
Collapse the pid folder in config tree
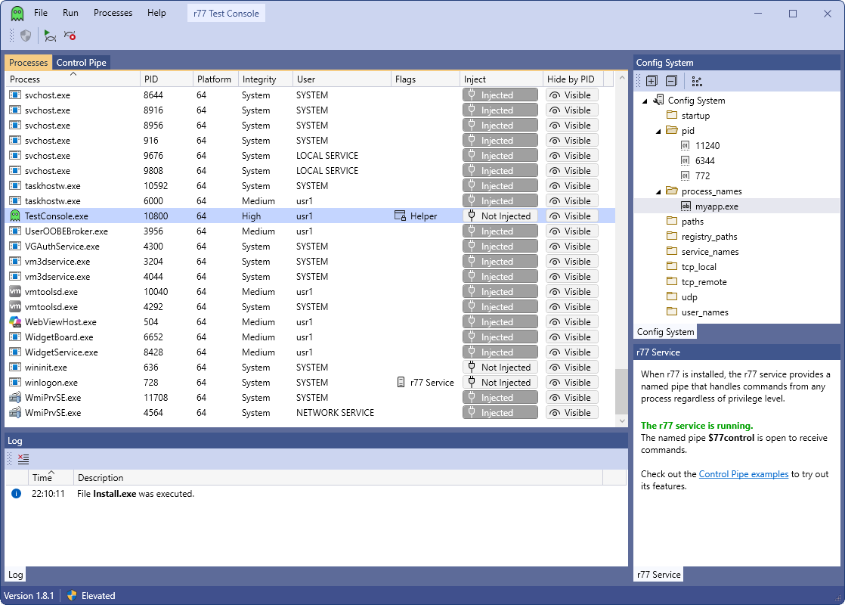(x=658, y=131)
